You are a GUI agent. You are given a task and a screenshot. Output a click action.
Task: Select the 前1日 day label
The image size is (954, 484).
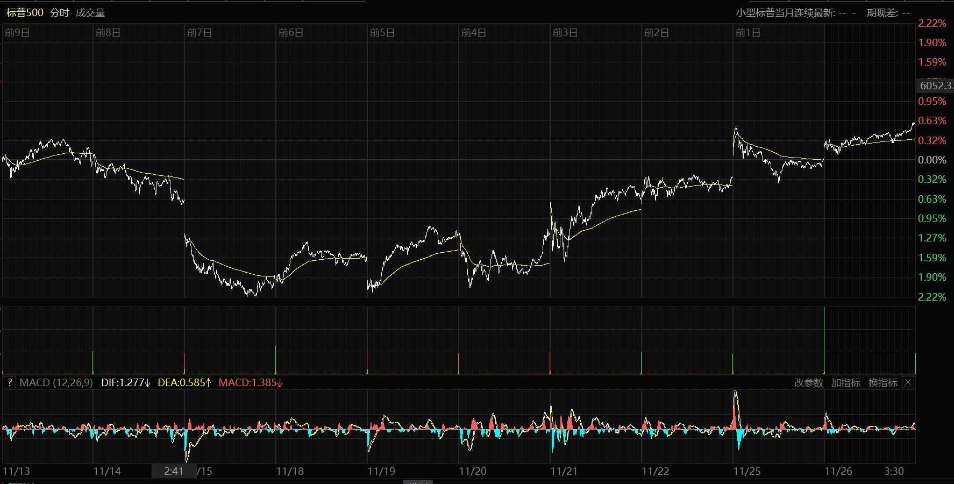[748, 33]
